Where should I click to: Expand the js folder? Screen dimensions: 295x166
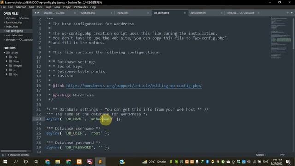pyautogui.click(x=7, y=70)
